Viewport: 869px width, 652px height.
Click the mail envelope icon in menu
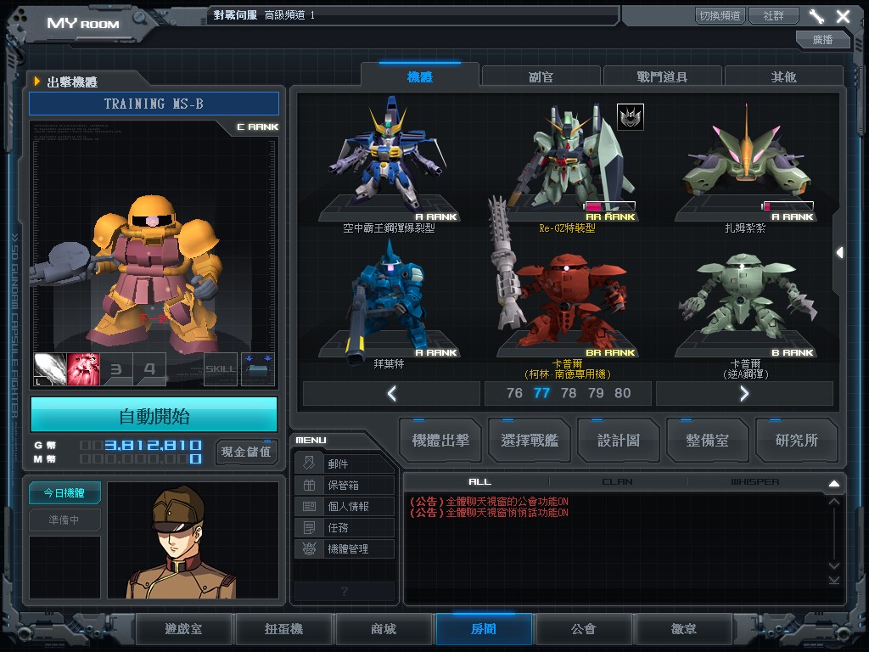[309, 464]
